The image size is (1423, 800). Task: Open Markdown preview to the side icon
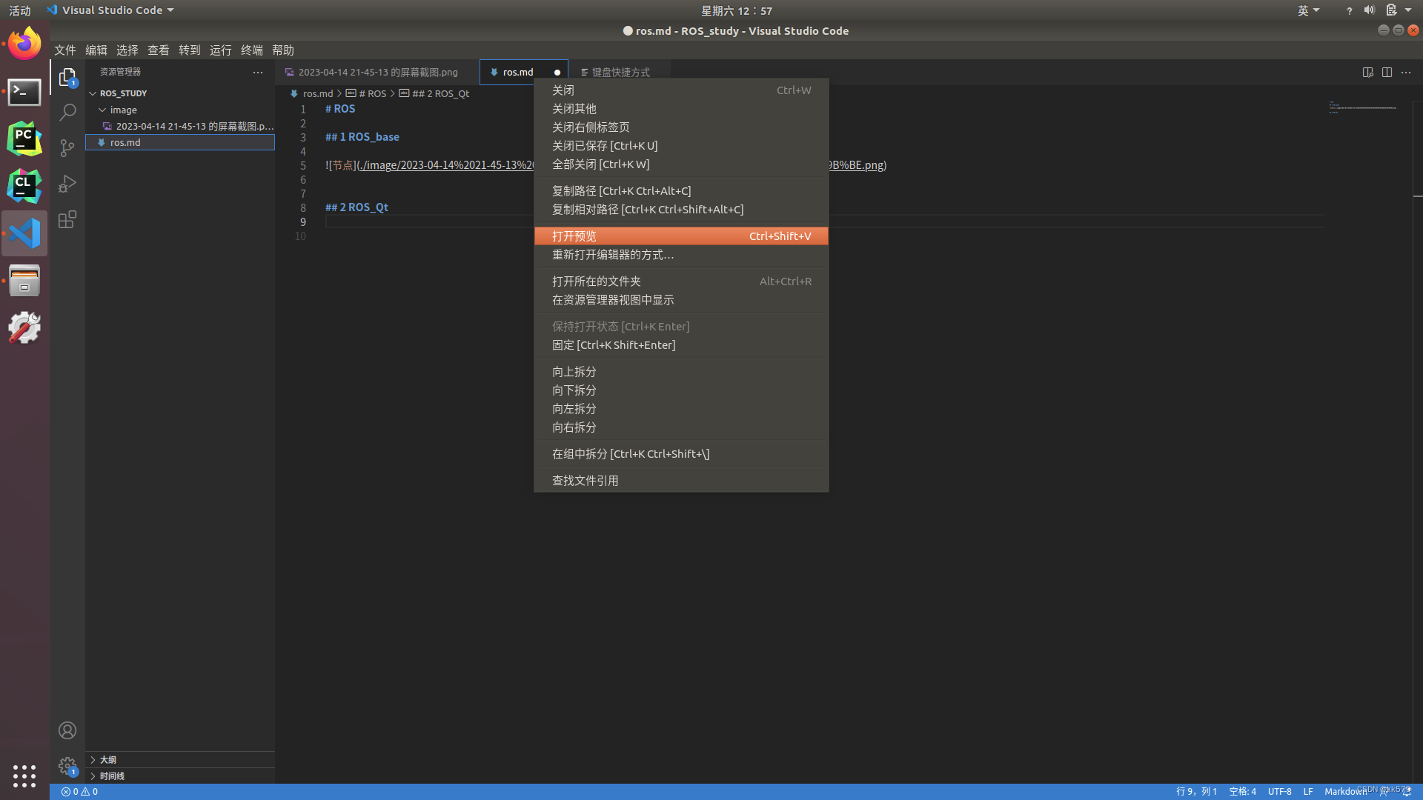(x=1367, y=72)
